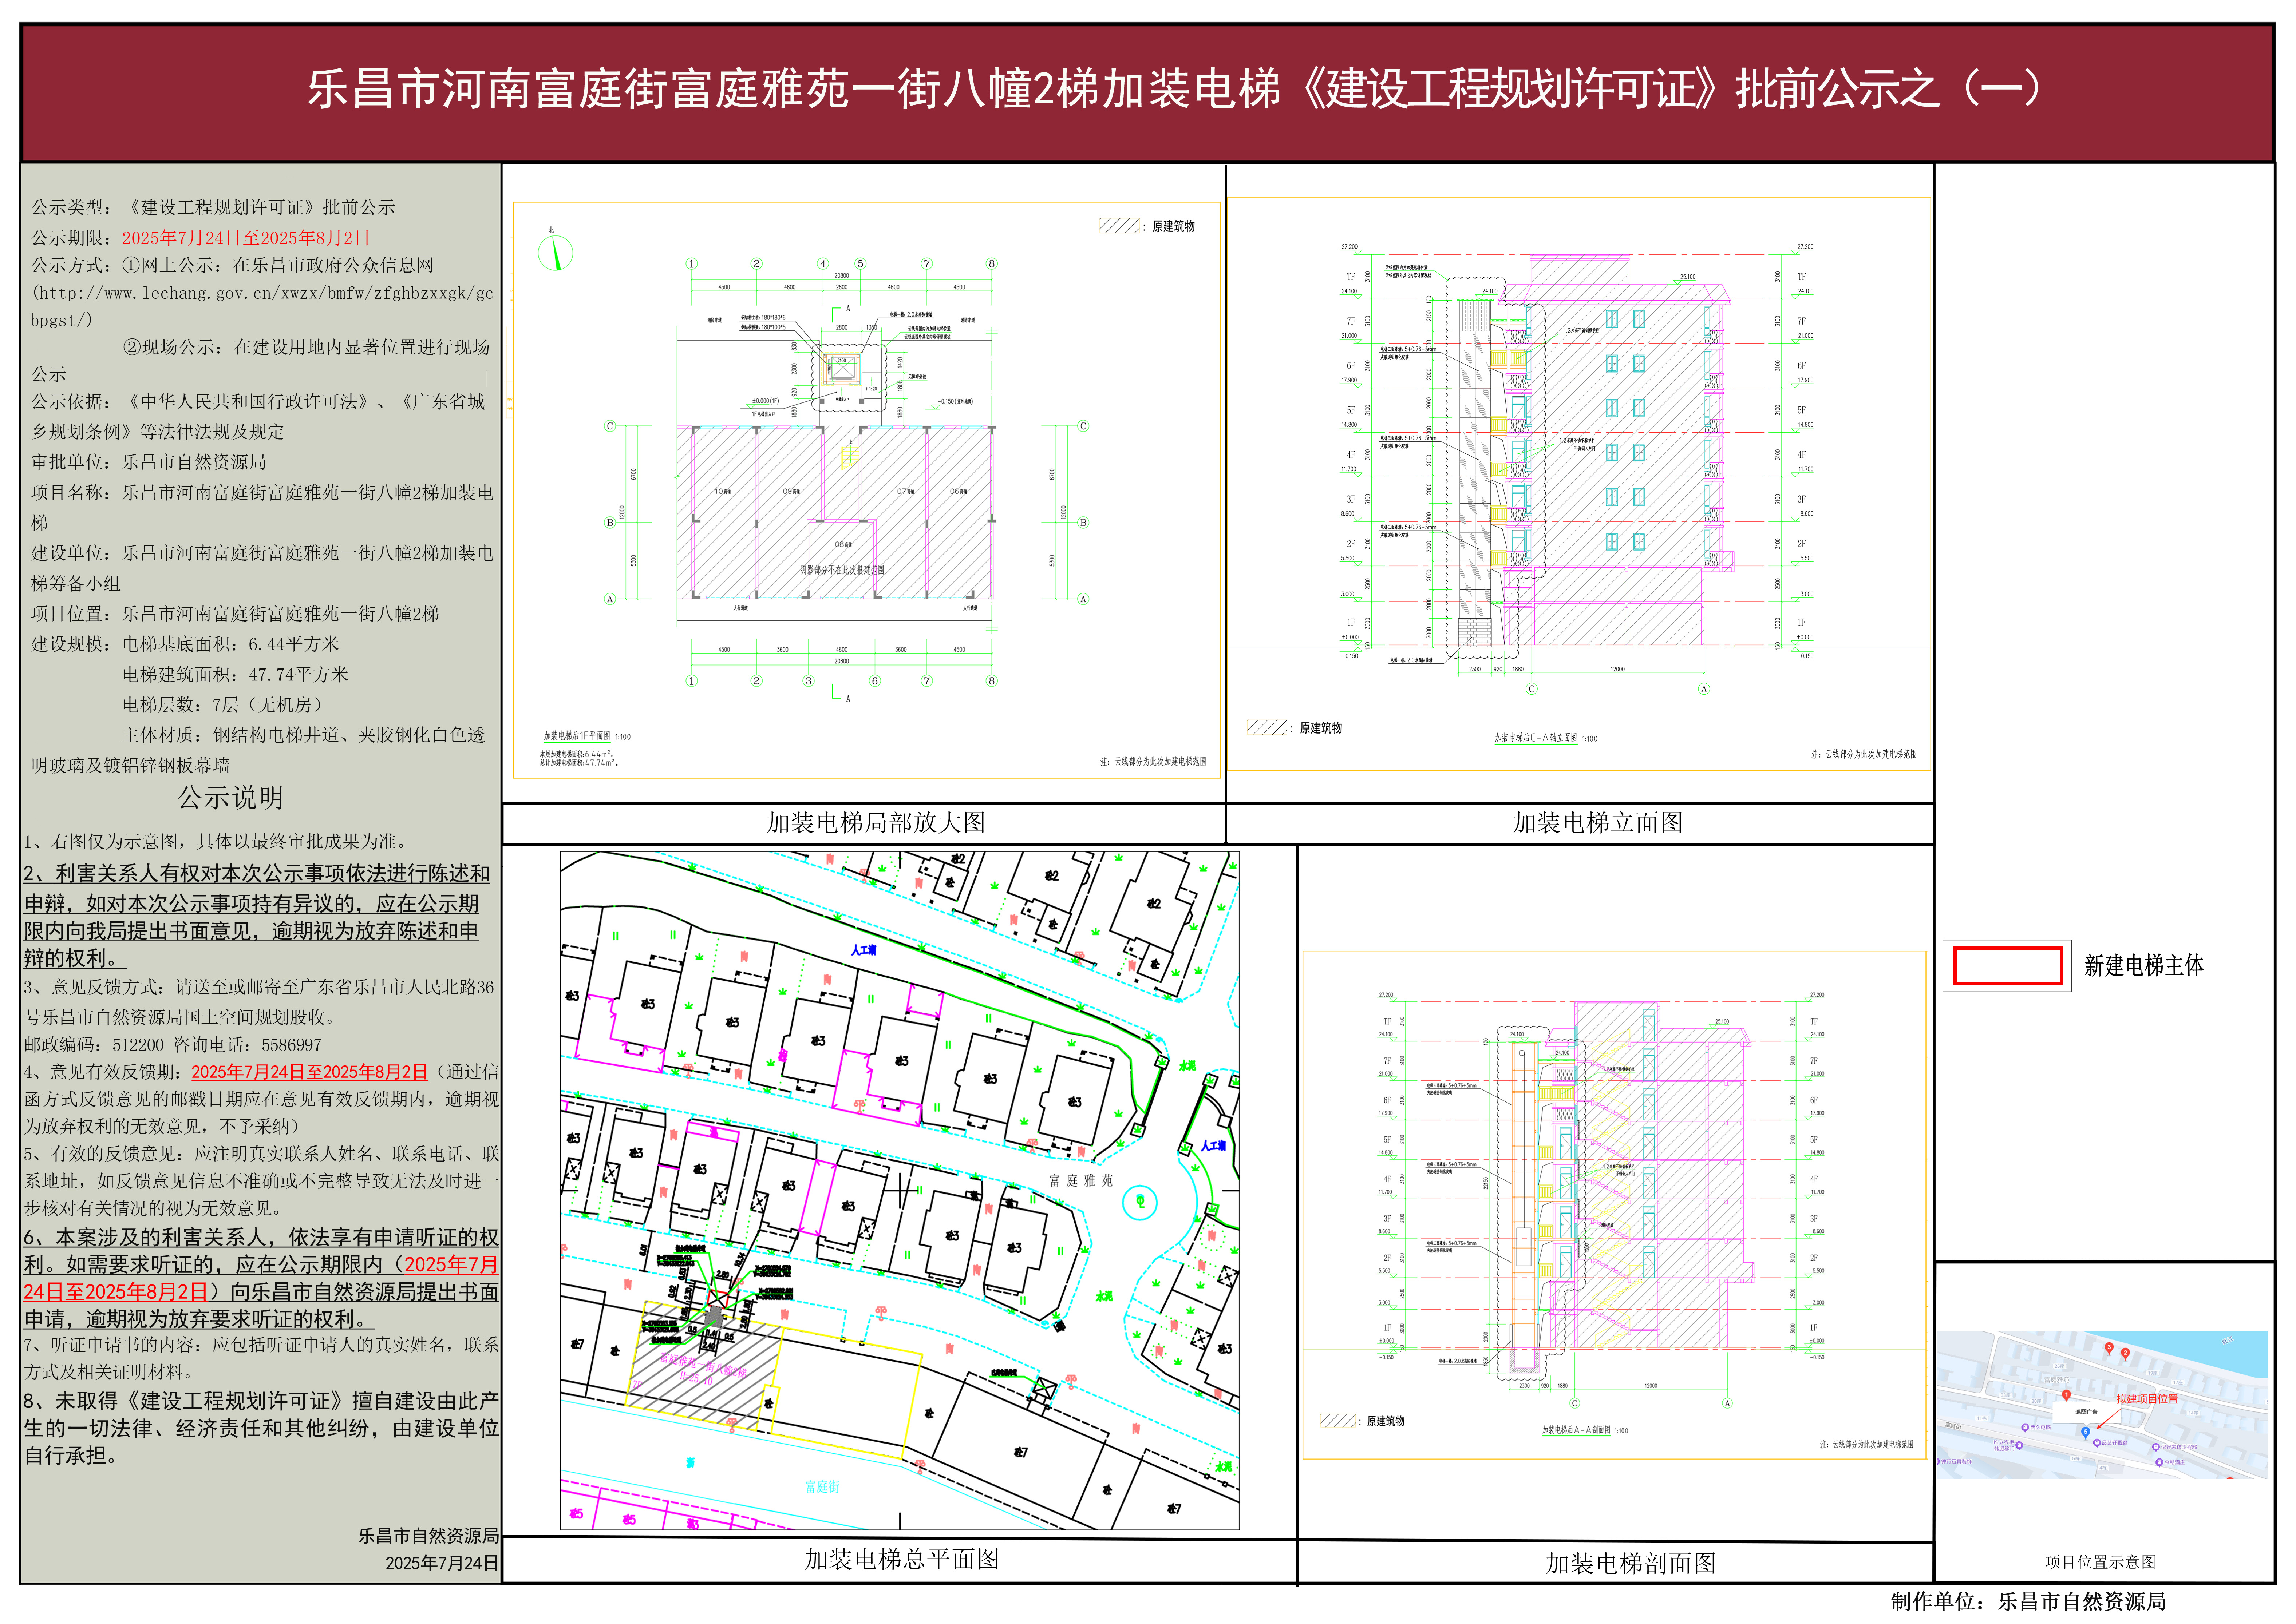
Task: Select the 电梯建筑面积：47.74平方米 line
Action: (235, 674)
